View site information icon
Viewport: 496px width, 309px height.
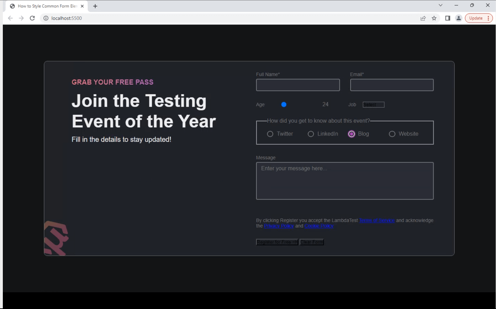46,18
